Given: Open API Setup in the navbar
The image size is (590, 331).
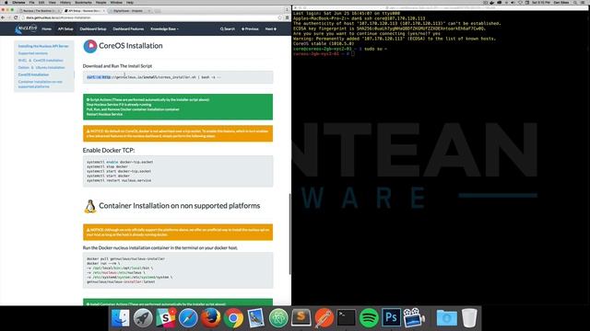Looking at the screenshot, I should (x=65, y=29).
